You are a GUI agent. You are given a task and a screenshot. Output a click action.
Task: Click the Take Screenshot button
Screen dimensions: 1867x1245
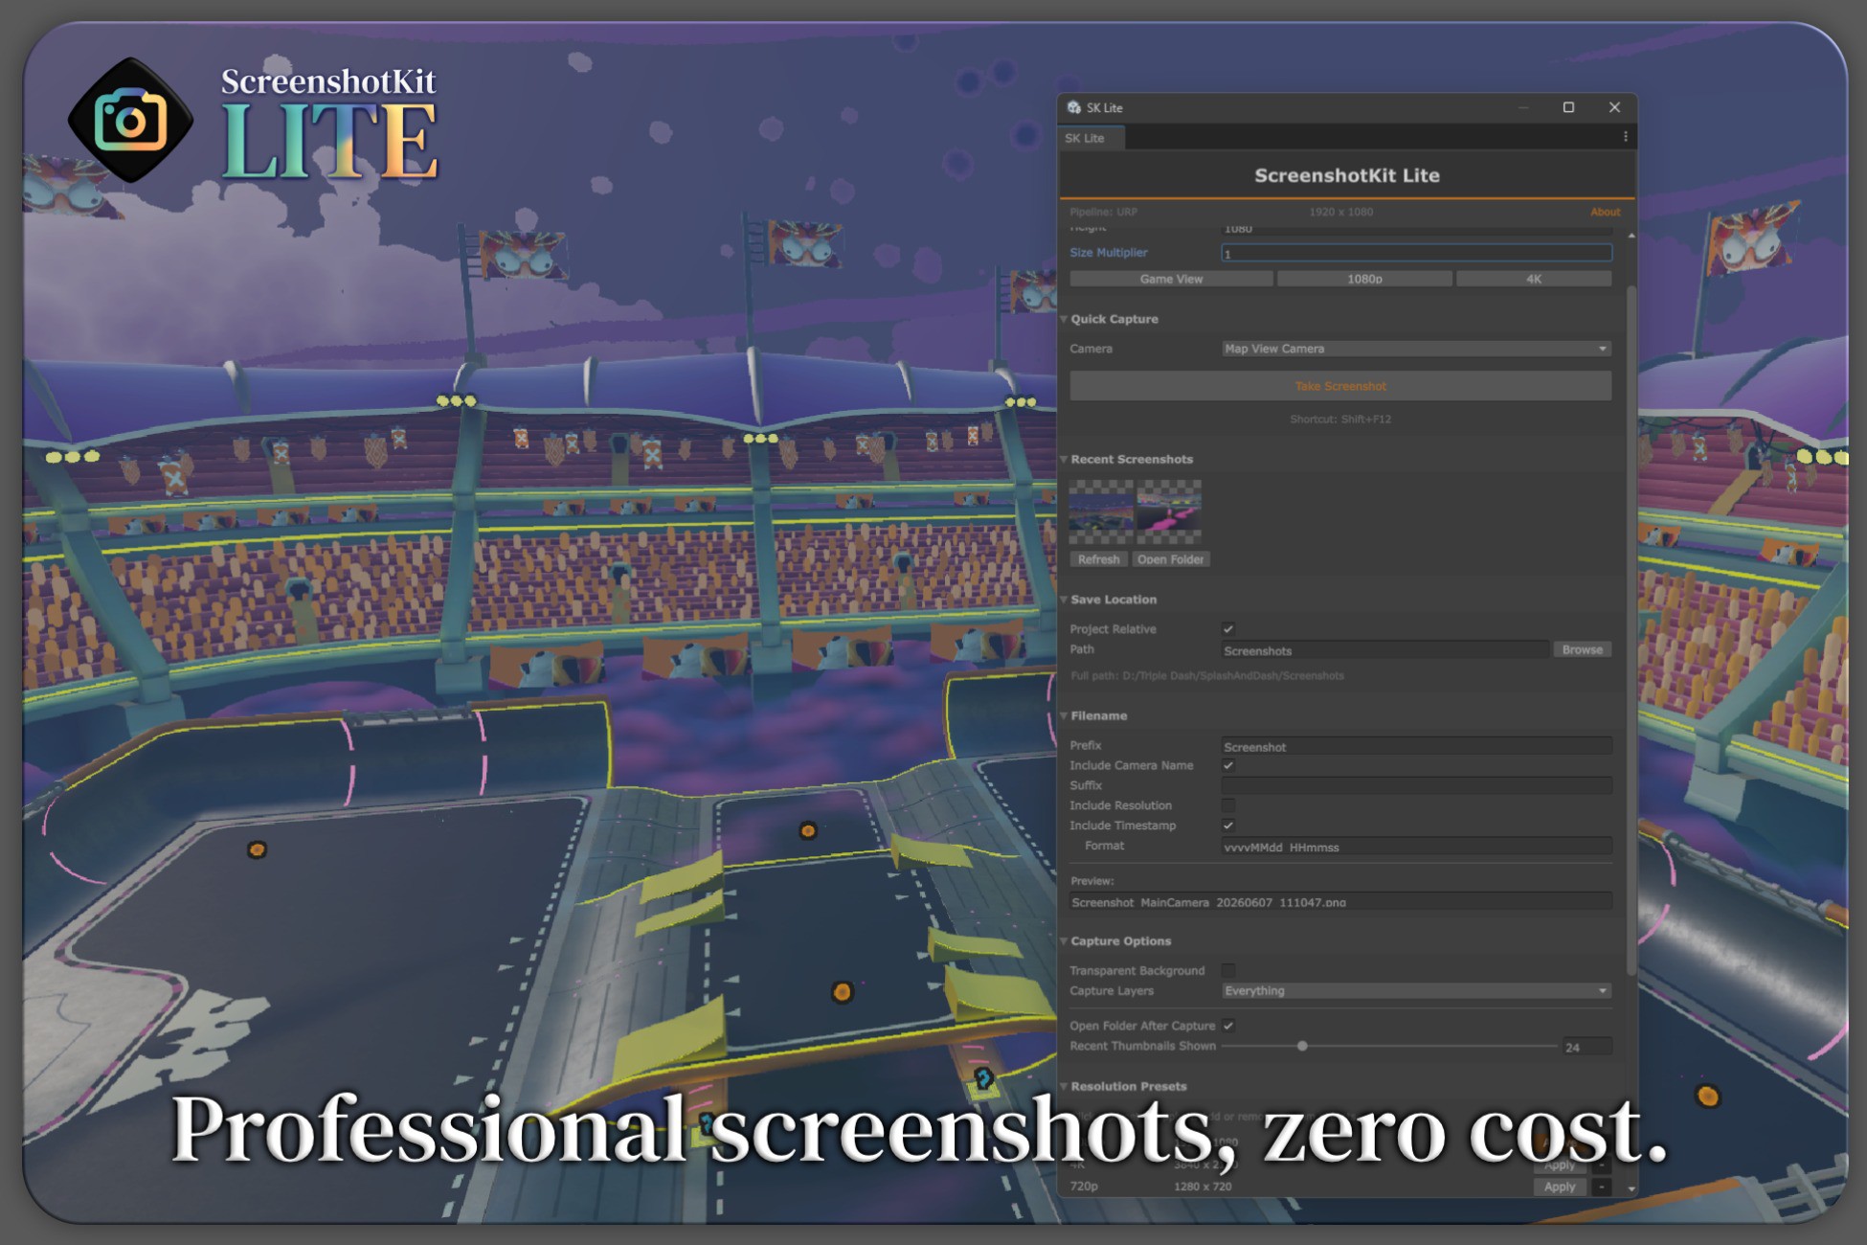[x=1340, y=386]
